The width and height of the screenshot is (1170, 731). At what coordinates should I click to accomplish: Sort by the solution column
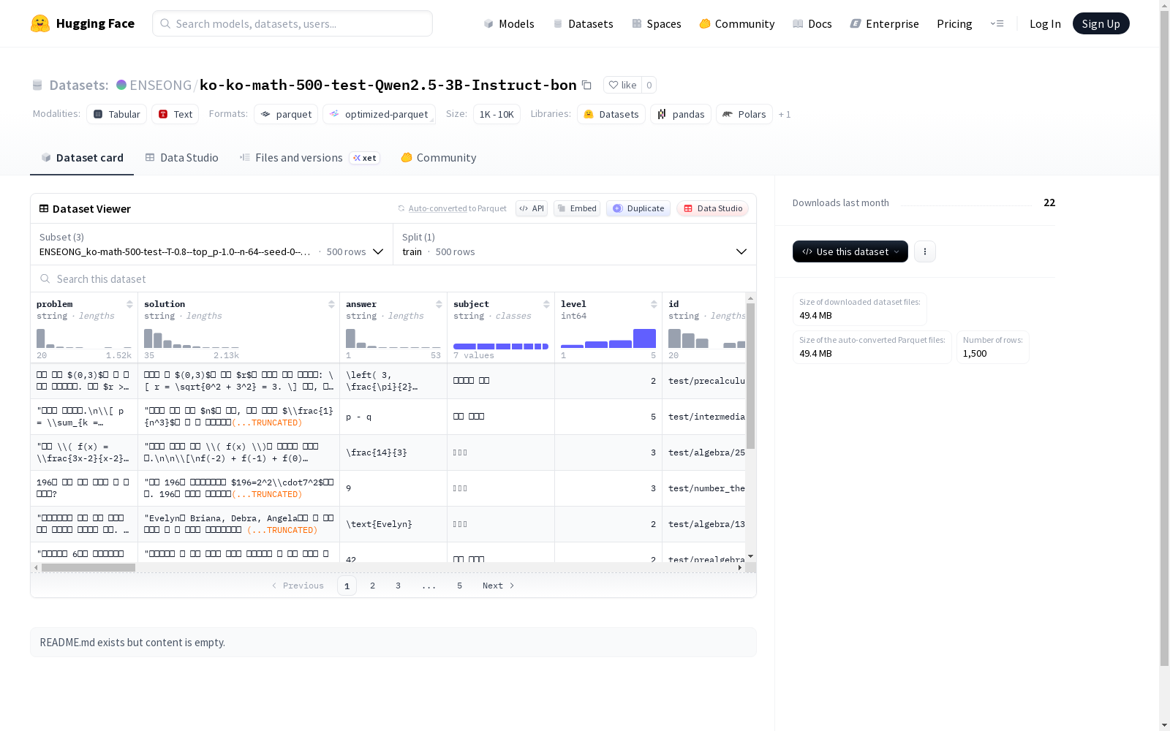pyautogui.click(x=331, y=304)
